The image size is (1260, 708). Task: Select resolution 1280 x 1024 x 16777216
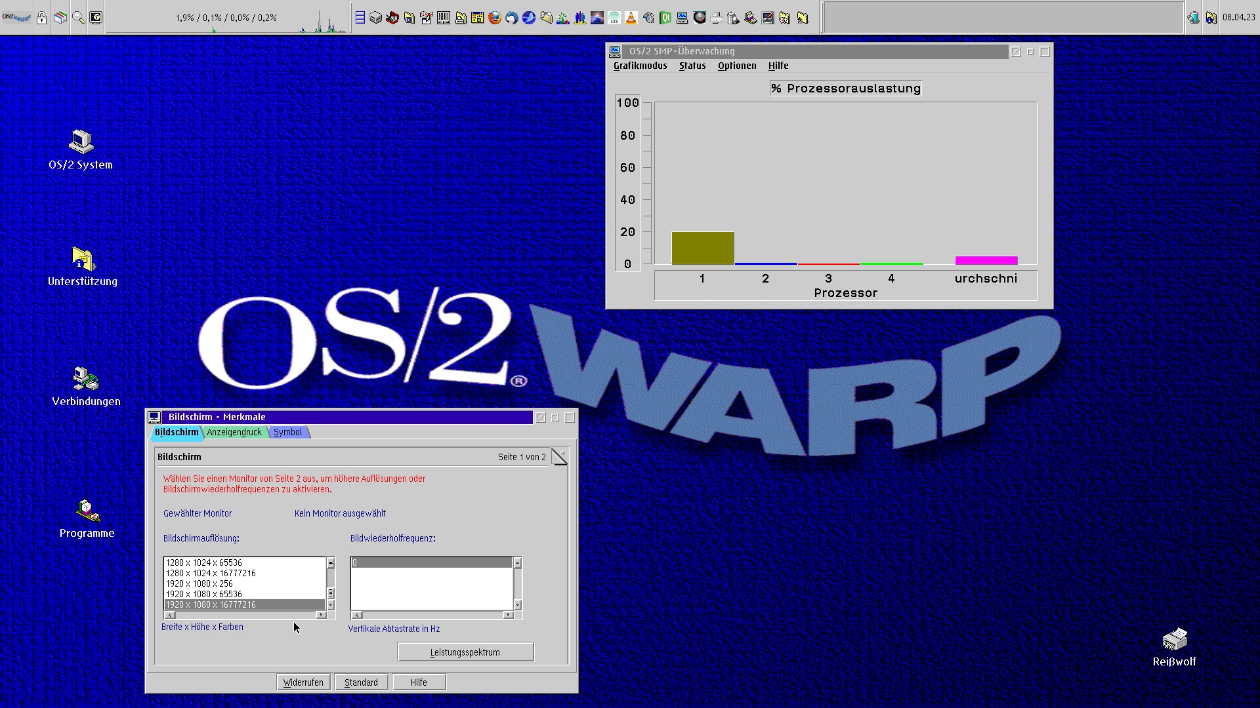point(245,573)
